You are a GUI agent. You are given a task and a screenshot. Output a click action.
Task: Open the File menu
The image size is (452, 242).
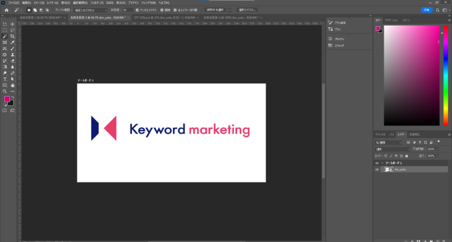13,3
